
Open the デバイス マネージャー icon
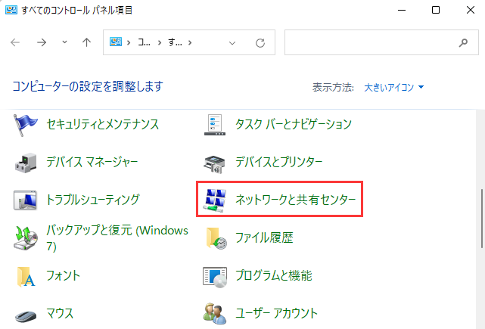point(26,163)
